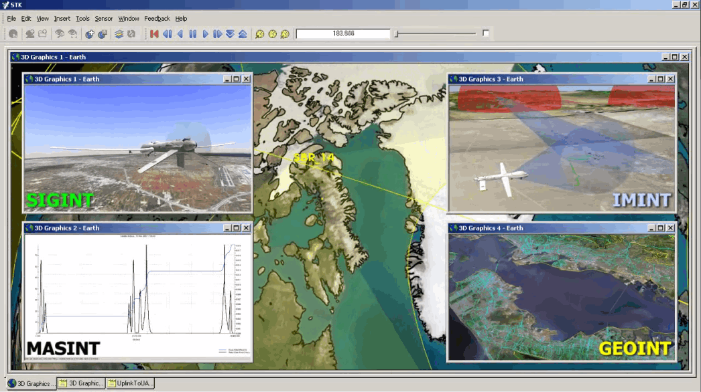The height and width of the screenshot is (392, 701).
Task: Click the SIGINT aircraft view thumbnail
Action: pos(137,149)
